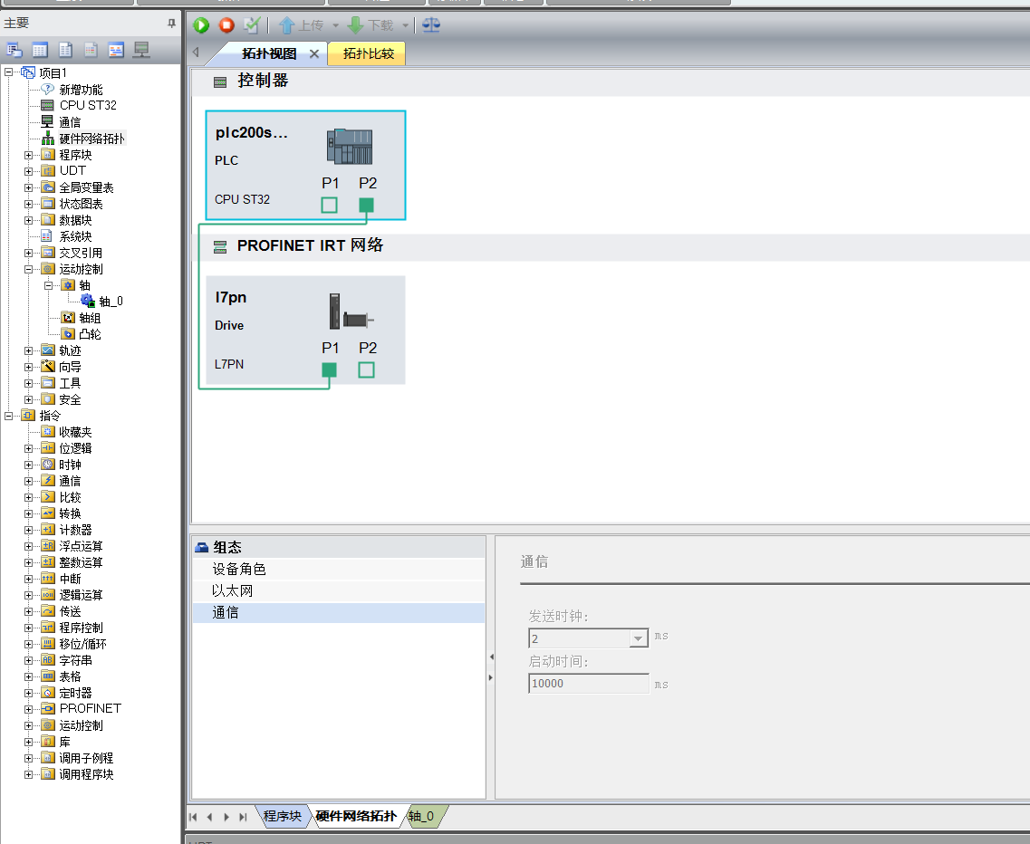Select the 拓扑视图 tab

269,53
